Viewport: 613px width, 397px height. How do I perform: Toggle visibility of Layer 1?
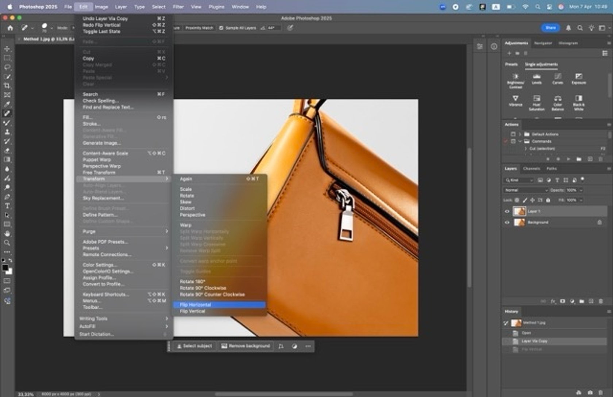click(506, 211)
